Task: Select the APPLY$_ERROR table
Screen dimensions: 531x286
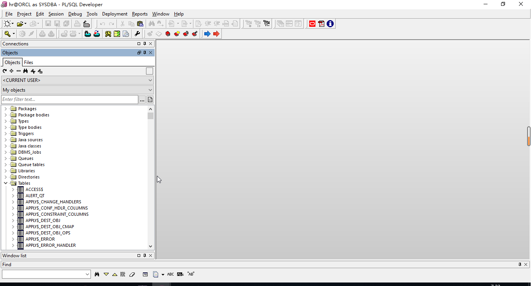Action: pyautogui.click(x=40, y=239)
